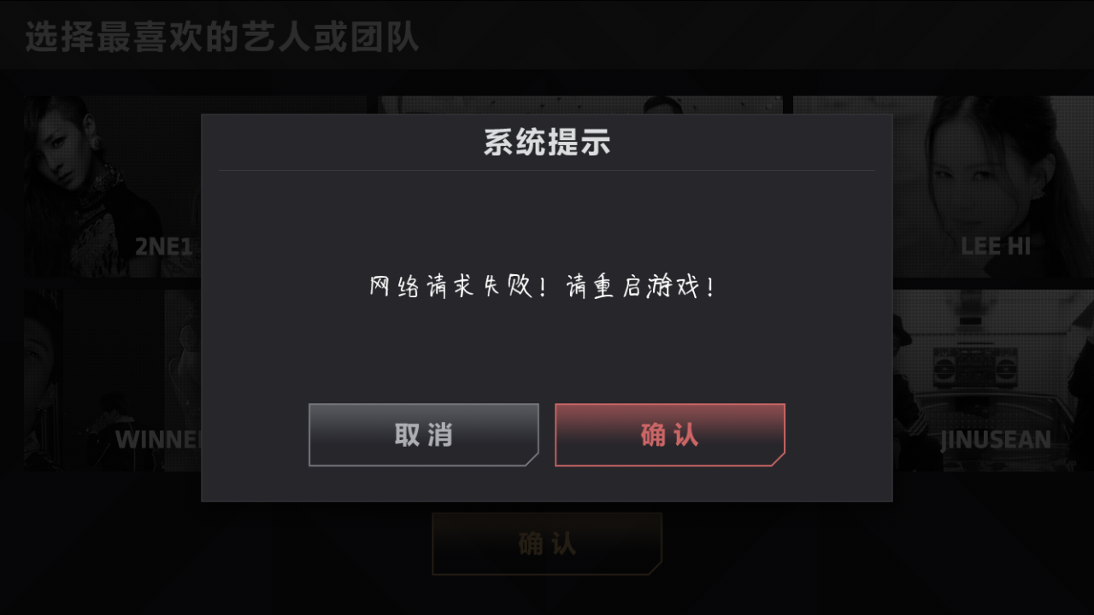Select the LEE HI artist card
Viewport: 1094px width, 615px height.
[x=993, y=186]
